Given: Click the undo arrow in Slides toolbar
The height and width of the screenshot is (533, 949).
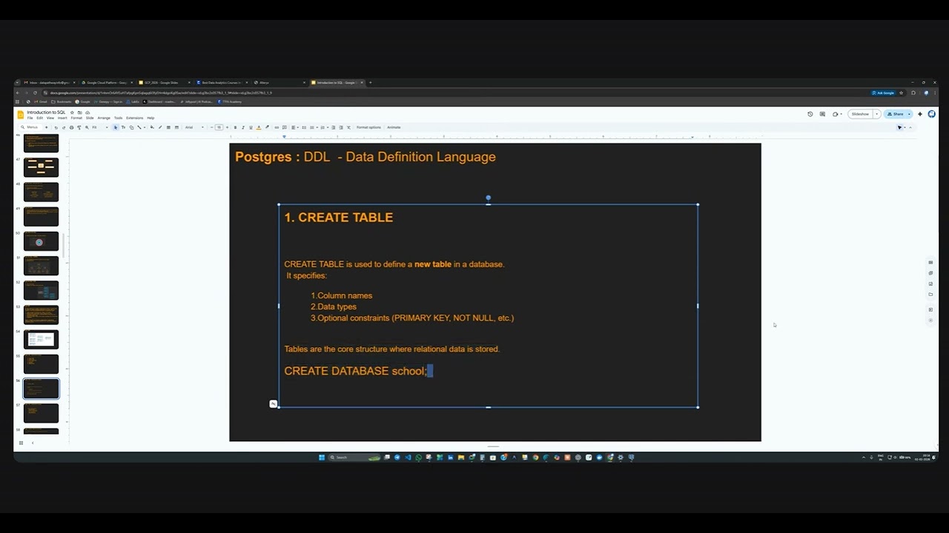Looking at the screenshot, I should (56, 127).
